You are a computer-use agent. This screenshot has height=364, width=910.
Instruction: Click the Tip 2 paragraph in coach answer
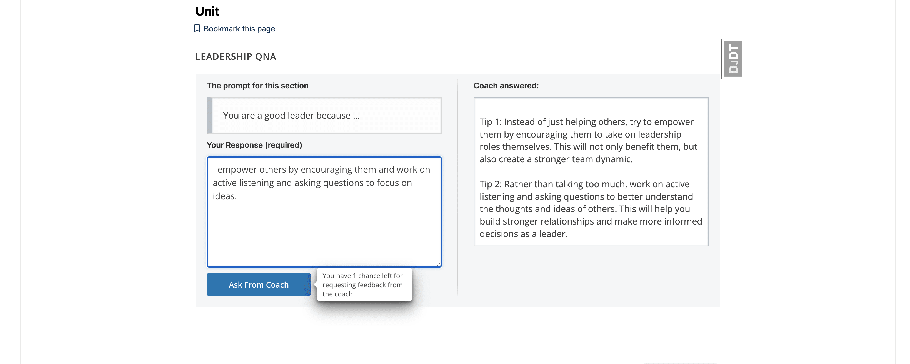[x=590, y=209]
